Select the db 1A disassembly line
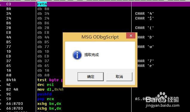 [43, 71]
